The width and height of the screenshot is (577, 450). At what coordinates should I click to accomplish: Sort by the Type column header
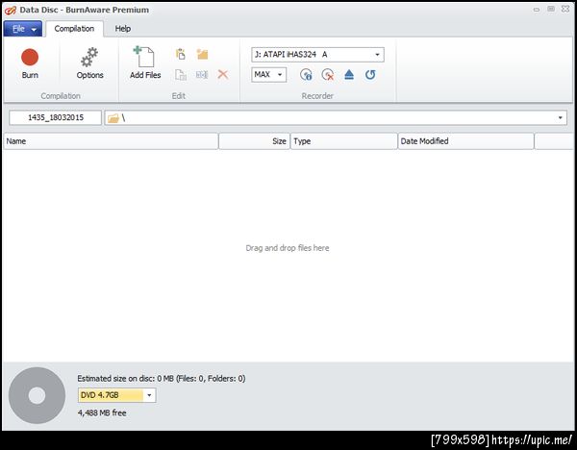(x=344, y=141)
